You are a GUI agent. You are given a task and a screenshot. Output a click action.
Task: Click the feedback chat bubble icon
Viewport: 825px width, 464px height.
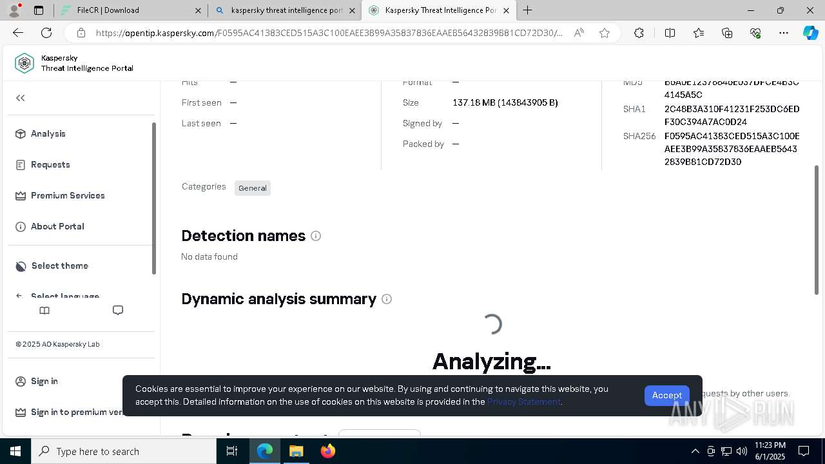(118, 311)
